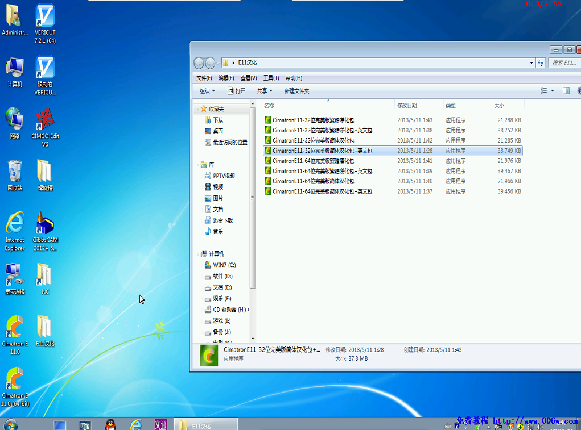Screen dimensions: 581x430
Task: Sort files by the 大小 column header
Action: 508,106
